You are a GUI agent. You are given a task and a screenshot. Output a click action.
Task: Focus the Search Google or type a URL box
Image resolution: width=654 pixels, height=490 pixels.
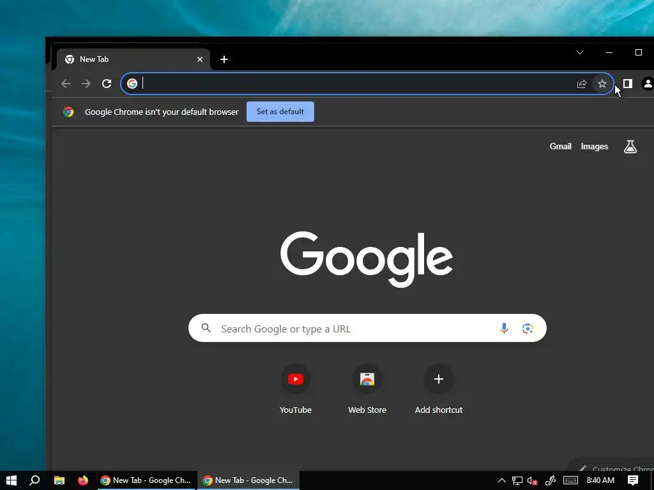pyautogui.click(x=367, y=329)
